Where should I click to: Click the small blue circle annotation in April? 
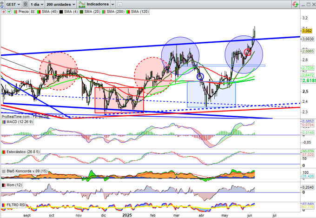[x=200, y=76]
